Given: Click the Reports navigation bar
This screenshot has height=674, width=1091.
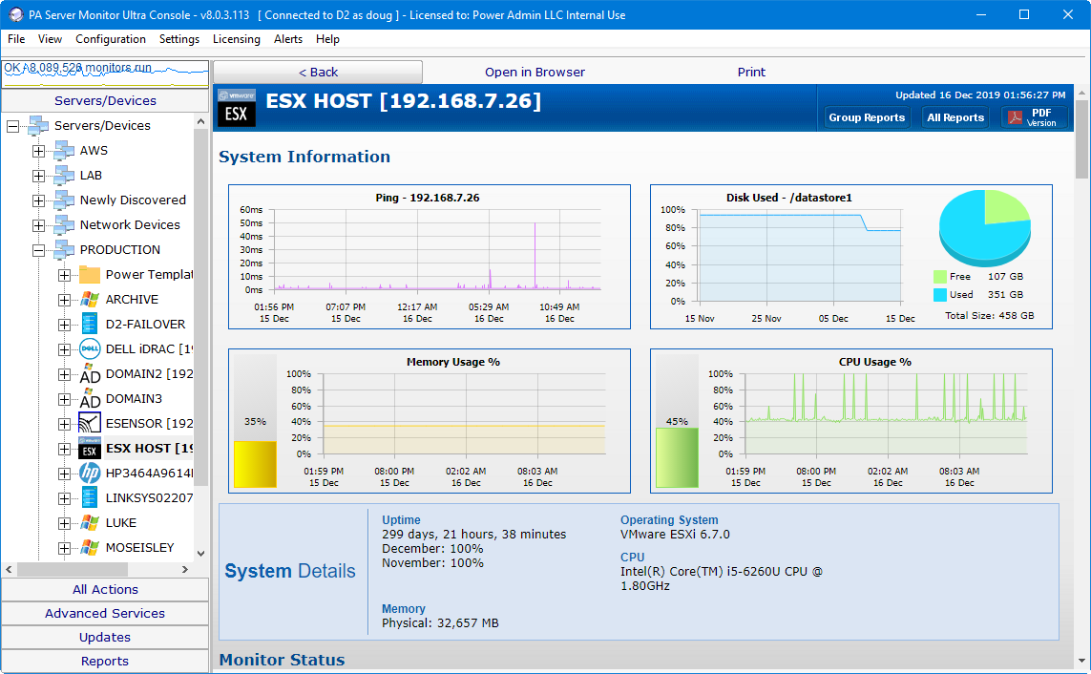Looking at the screenshot, I should tap(105, 661).
